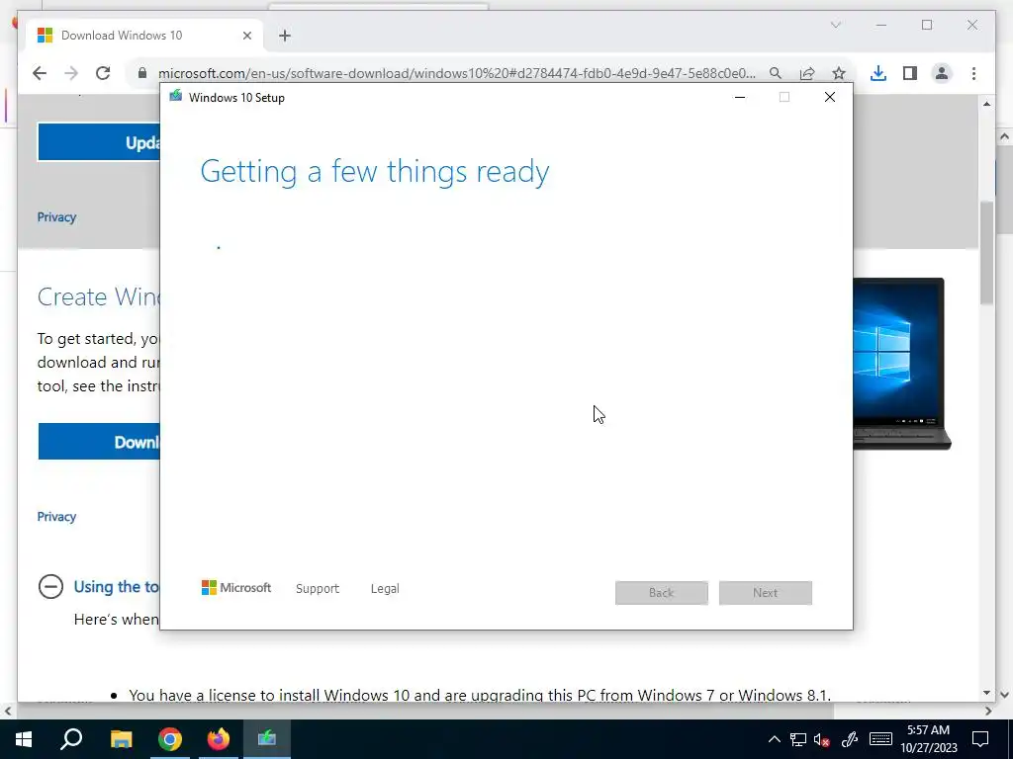Click the page scroll-up arrow

pyautogui.click(x=986, y=104)
